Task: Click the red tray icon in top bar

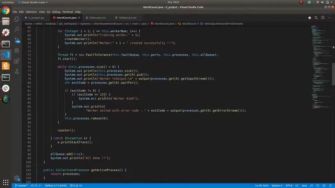Action: (x=301, y=2)
